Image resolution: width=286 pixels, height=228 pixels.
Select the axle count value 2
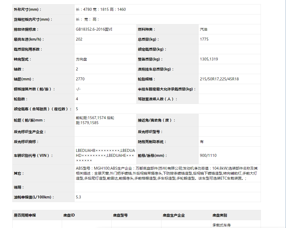pos(77,69)
